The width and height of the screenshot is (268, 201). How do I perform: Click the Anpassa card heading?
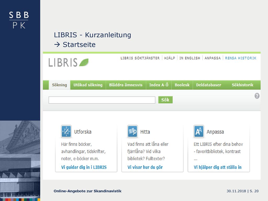point(215,132)
